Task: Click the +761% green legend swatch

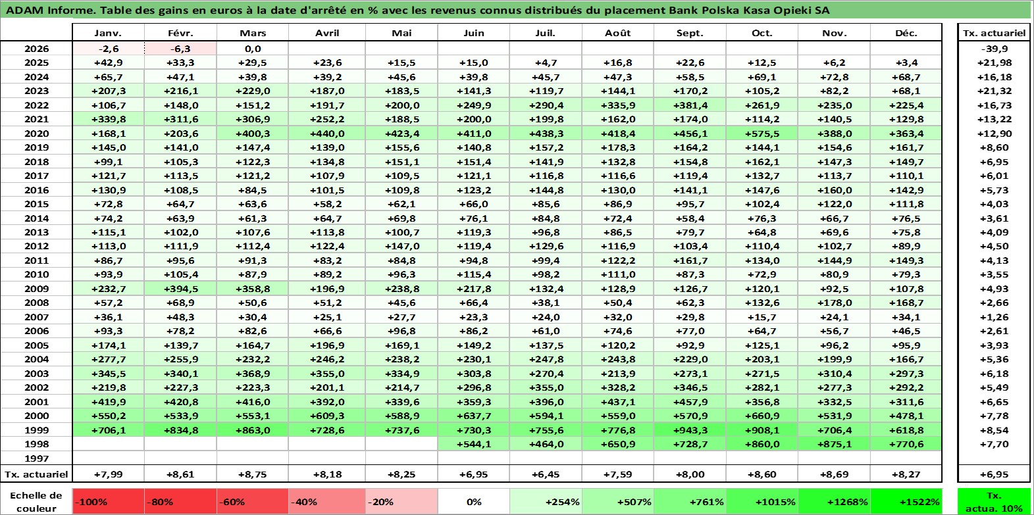Action: click(690, 501)
